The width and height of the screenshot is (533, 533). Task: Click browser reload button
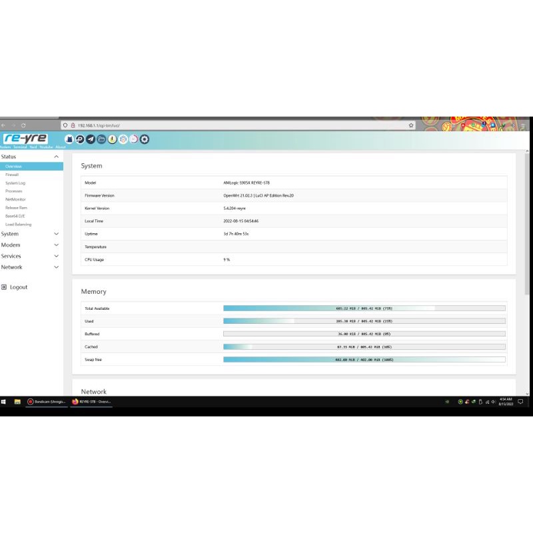[x=23, y=125]
